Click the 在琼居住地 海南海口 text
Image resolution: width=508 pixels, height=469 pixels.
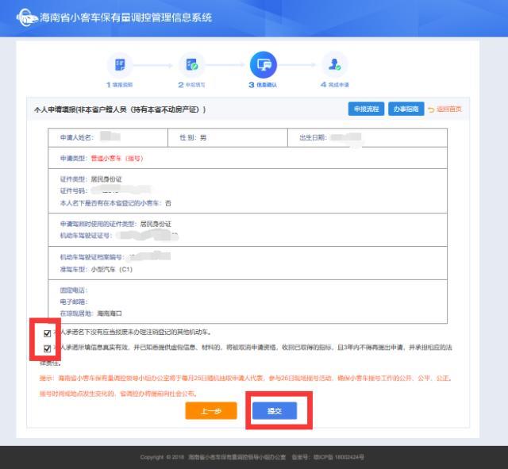[x=91, y=313]
